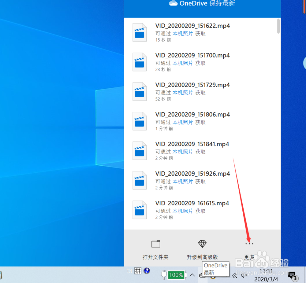The height and width of the screenshot is (283, 306).
Task: Open the notification action center icon
Action: pos(293,276)
